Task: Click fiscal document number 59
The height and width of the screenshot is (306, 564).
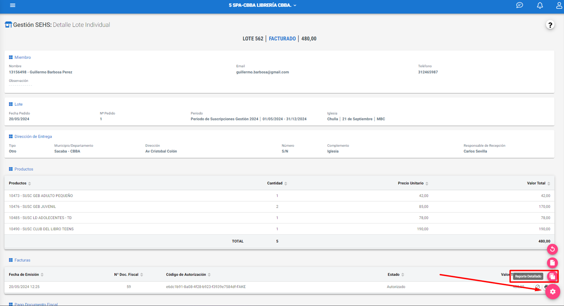Action: (129, 287)
